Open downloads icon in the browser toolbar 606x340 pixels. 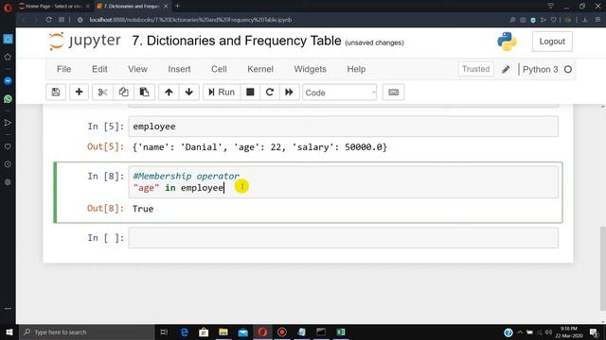point(585,20)
